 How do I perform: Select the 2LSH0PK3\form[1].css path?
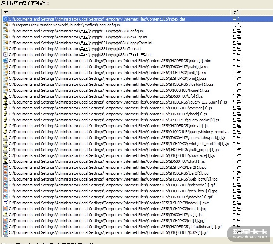pyautogui.click(x=108, y=78)
